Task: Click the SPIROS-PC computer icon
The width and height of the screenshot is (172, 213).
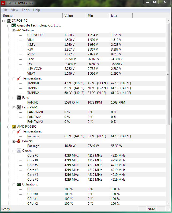Action: point(9,21)
